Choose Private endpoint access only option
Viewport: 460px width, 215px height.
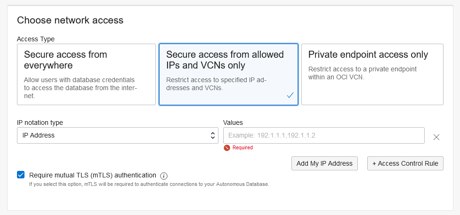(x=372, y=74)
